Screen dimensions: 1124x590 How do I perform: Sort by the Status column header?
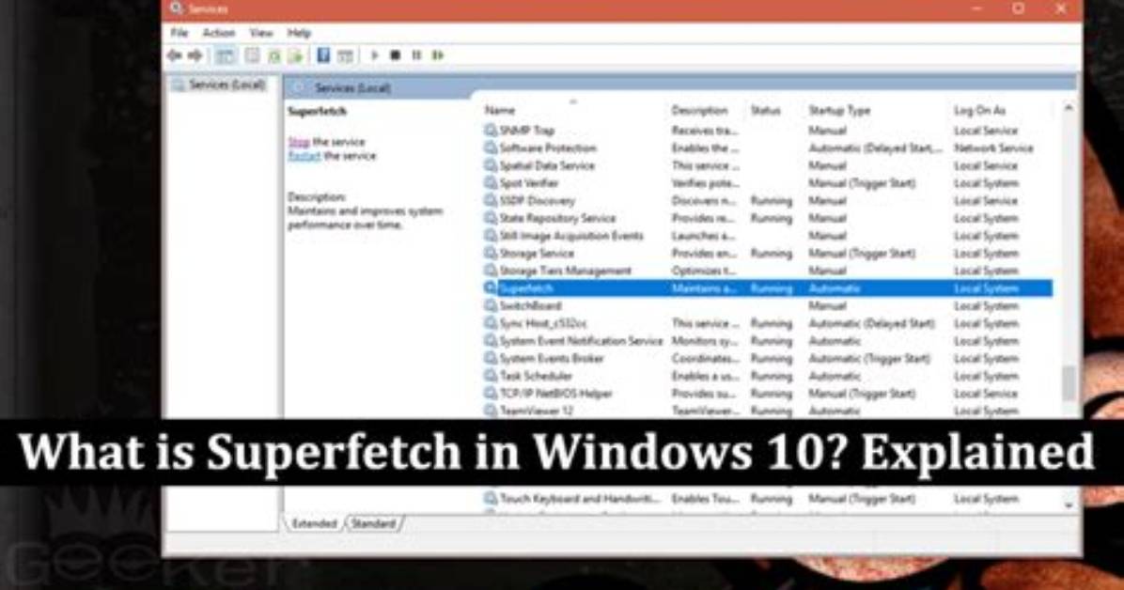click(x=765, y=110)
